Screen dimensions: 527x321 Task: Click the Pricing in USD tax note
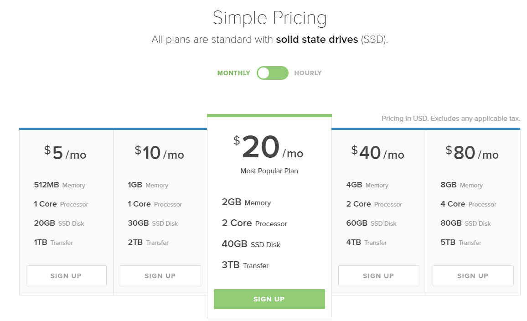tap(451, 118)
